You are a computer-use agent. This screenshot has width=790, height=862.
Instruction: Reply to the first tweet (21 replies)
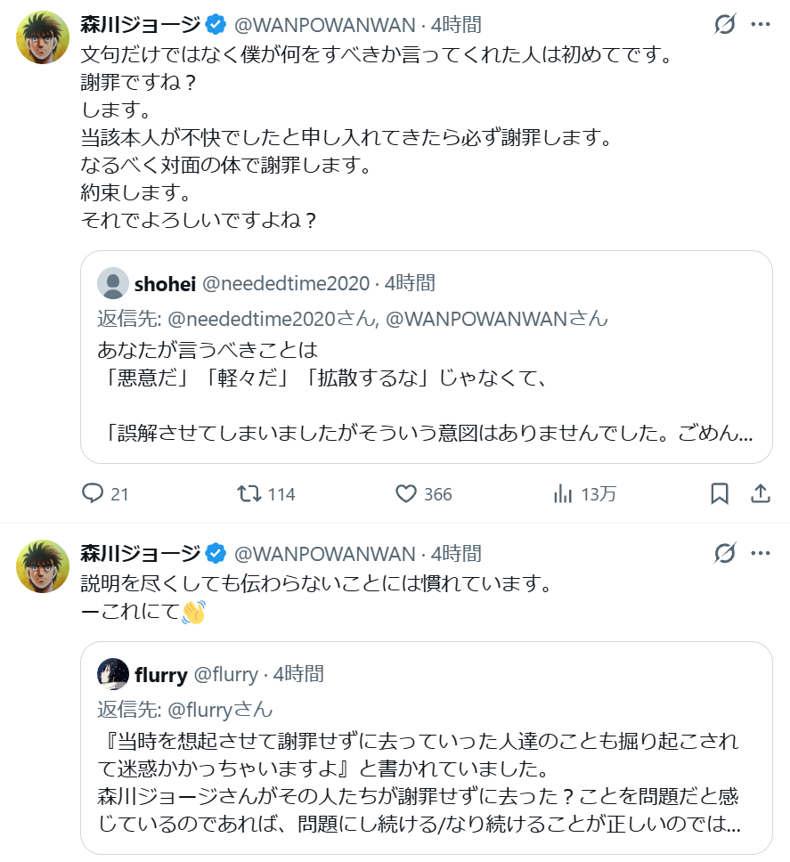click(x=93, y=493)
